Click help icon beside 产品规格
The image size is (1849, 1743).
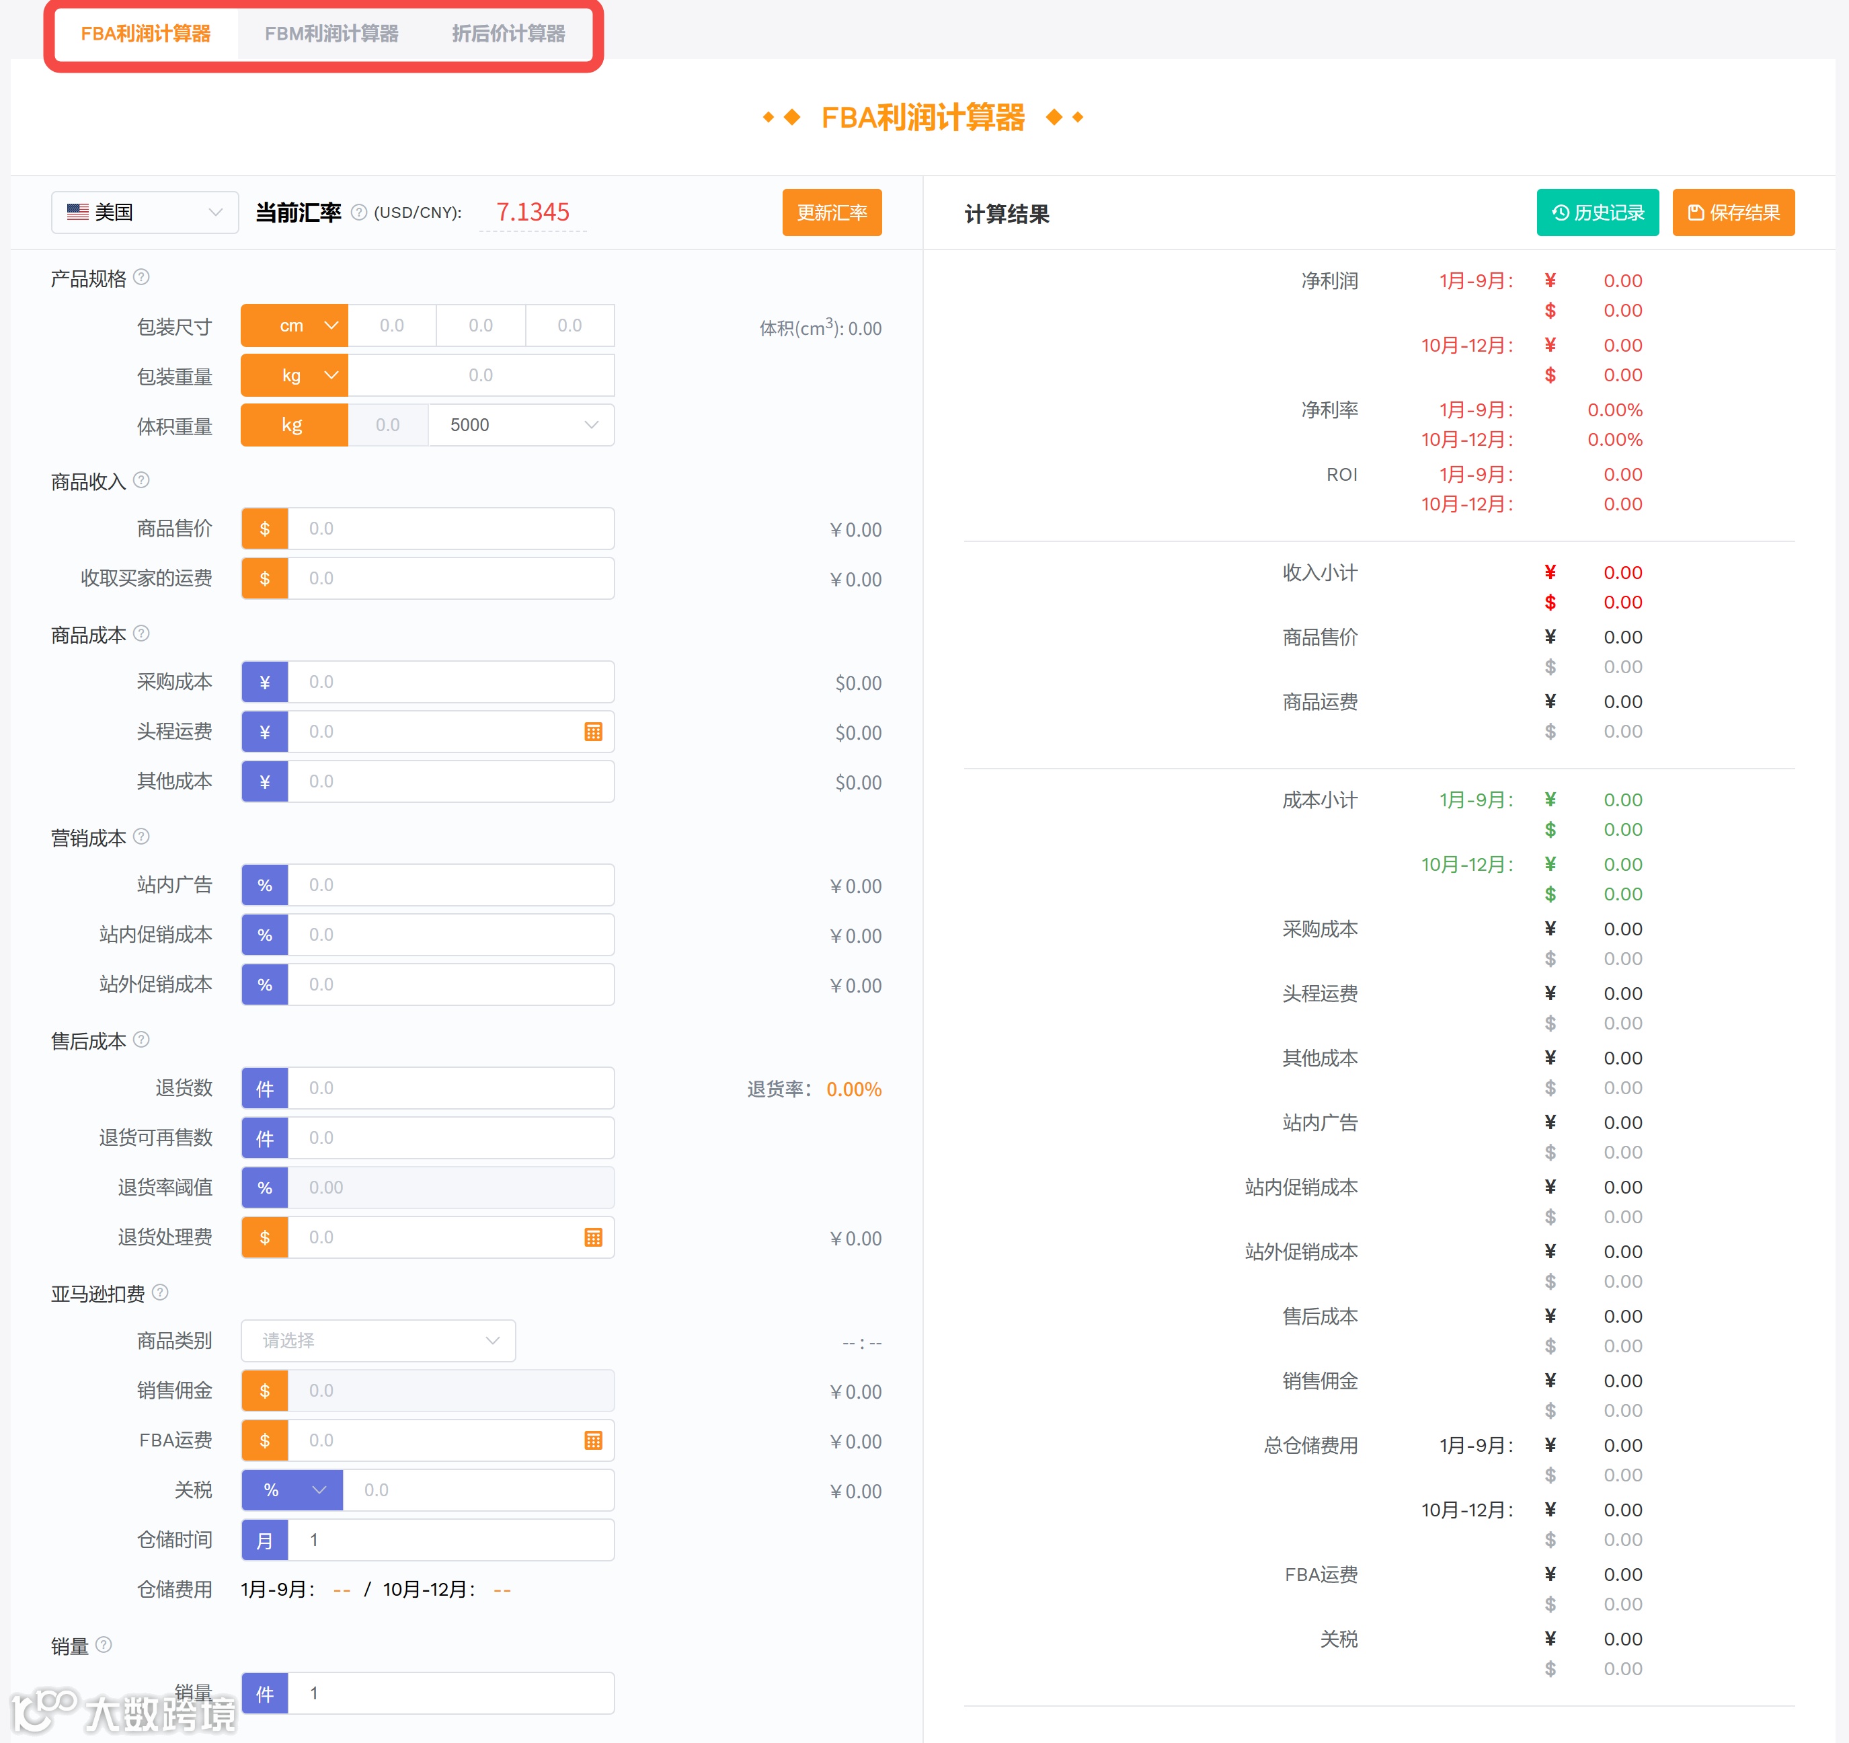pos(141,277)
